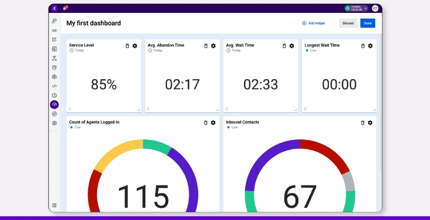
Task: Click the Service Level widget move handle
Action: coord(70,109)
